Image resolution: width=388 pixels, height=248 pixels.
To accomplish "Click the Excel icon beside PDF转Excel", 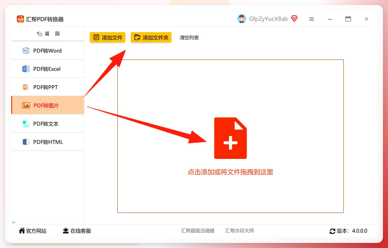I will click(26, 69).
